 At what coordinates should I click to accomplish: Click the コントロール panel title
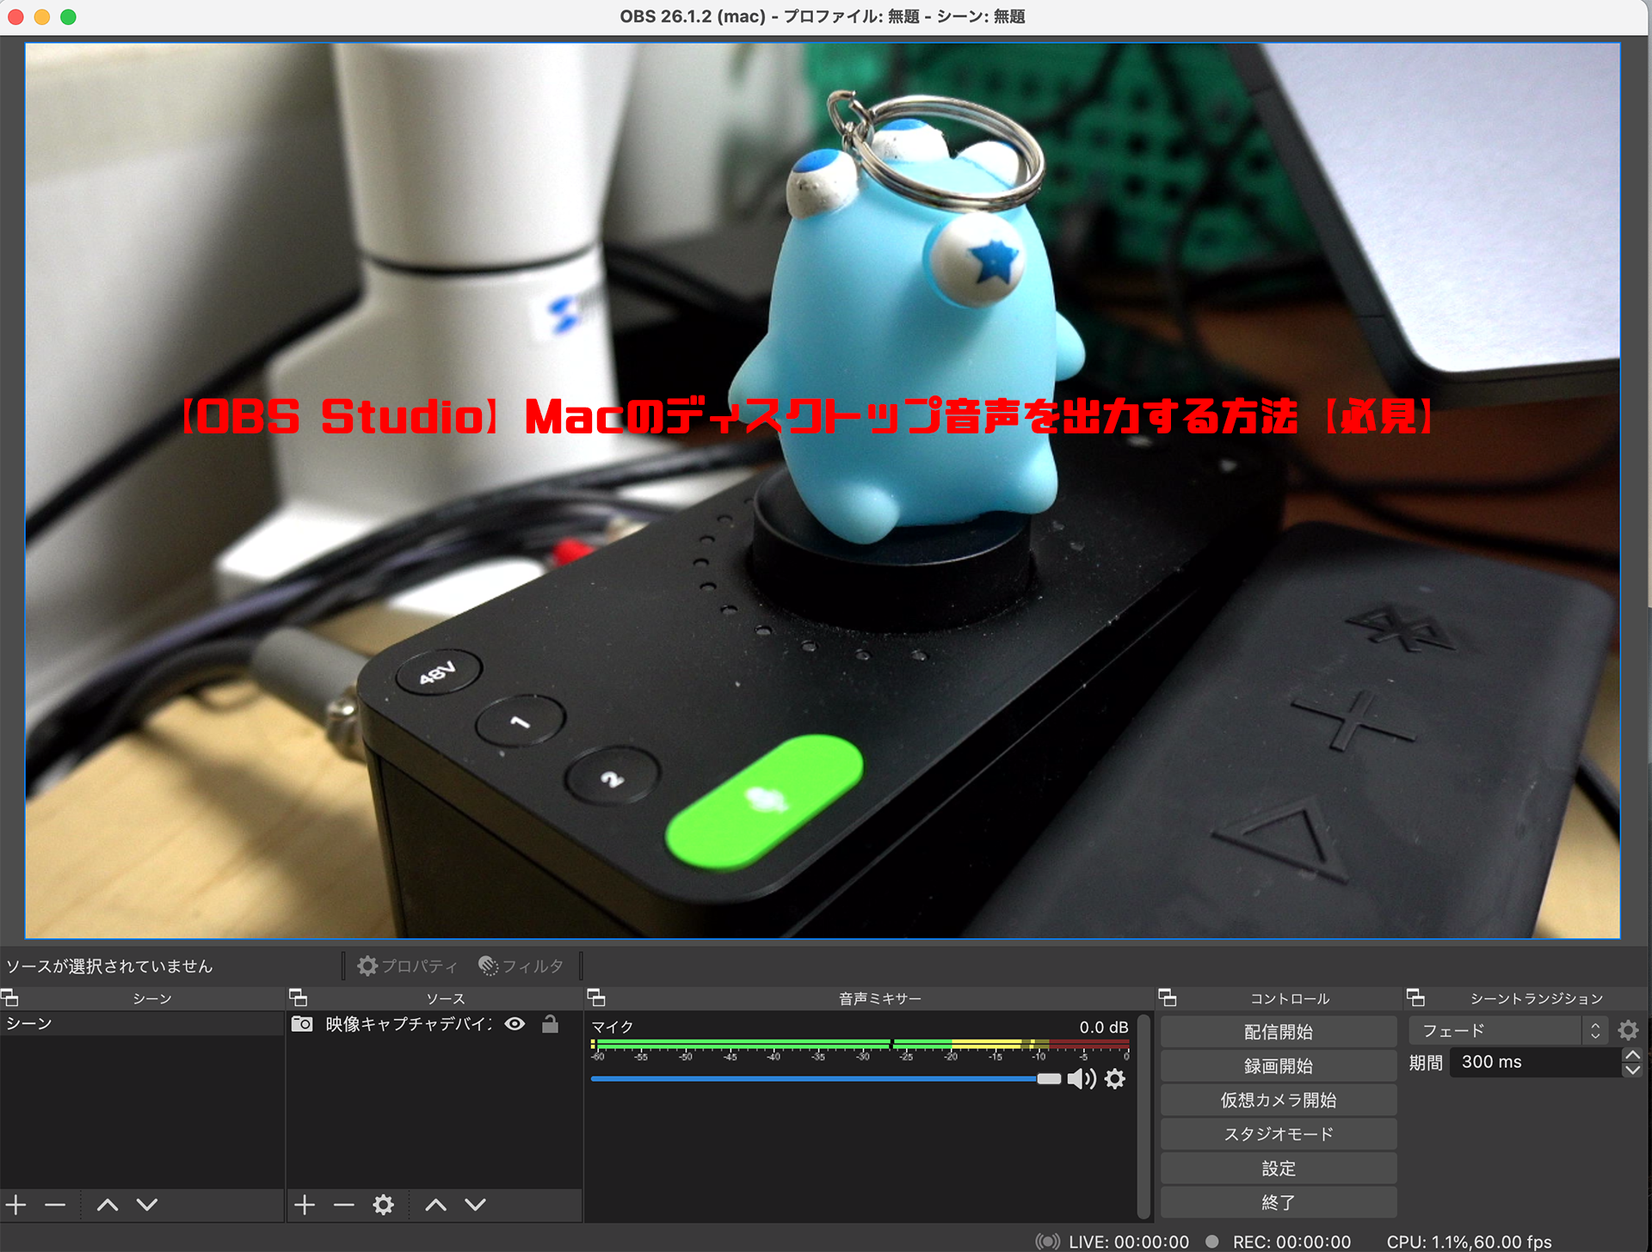pyautogui.click(x=1290, y=998)
